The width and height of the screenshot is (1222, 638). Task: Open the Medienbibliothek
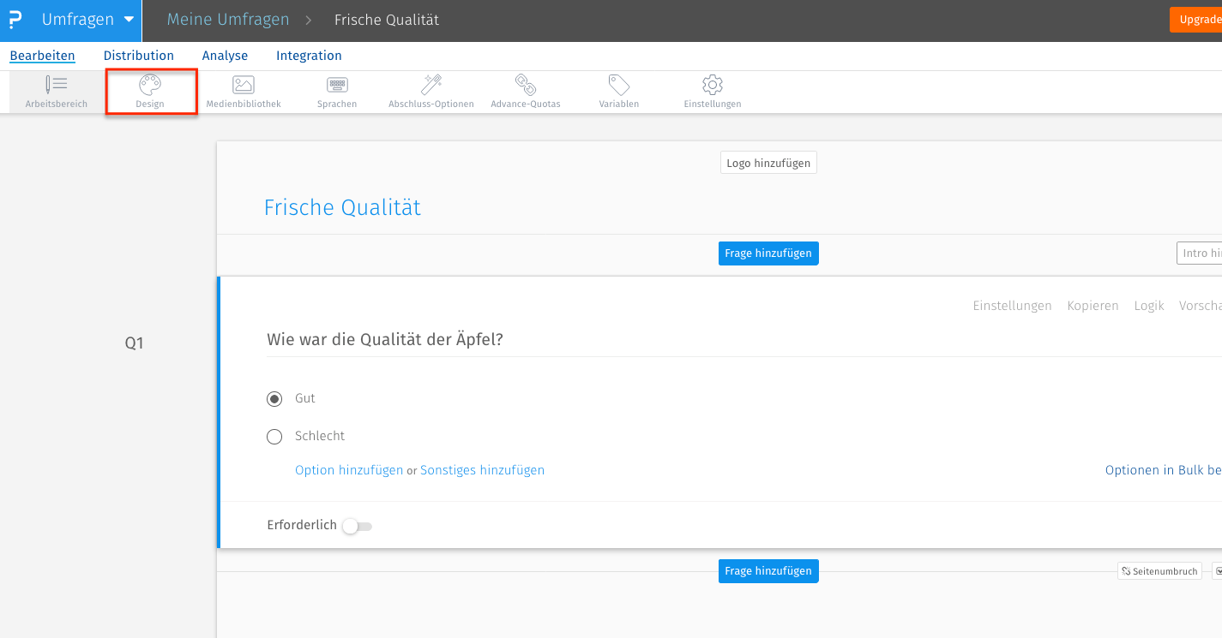click(x=243, y=92)
